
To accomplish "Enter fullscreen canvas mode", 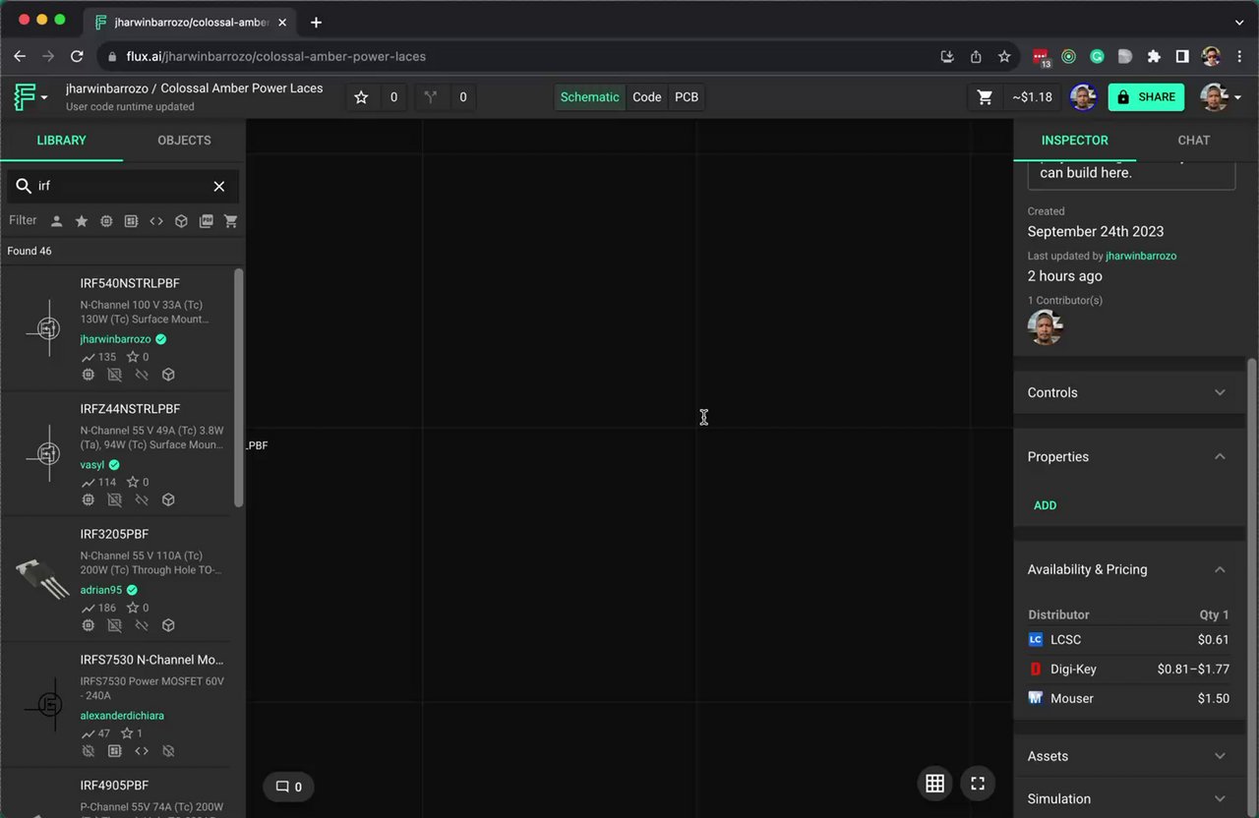I will (x=978, y=784).
